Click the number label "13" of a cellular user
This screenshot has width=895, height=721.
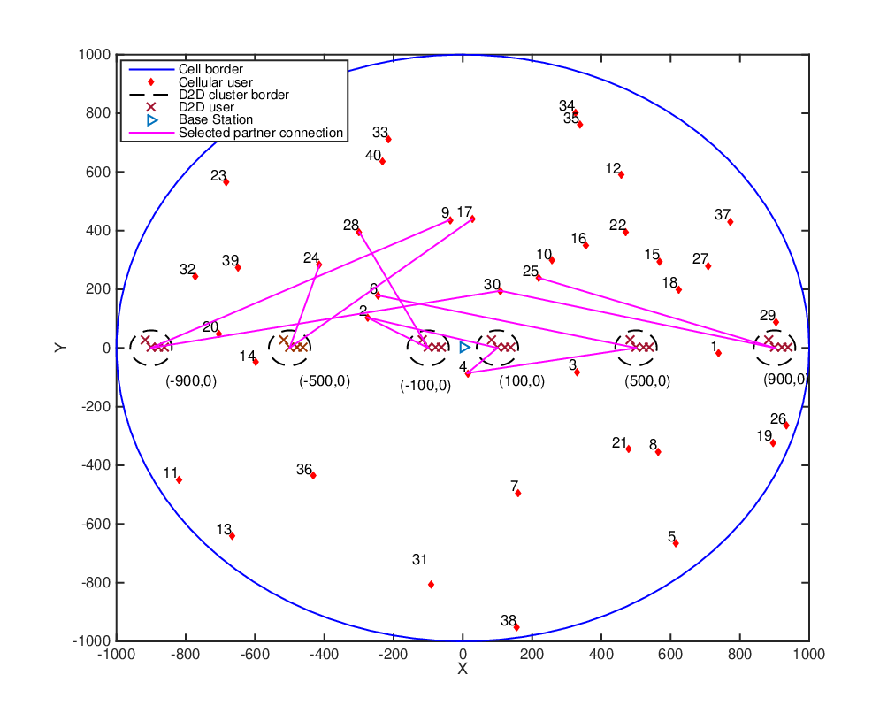[x=224, y=530]
